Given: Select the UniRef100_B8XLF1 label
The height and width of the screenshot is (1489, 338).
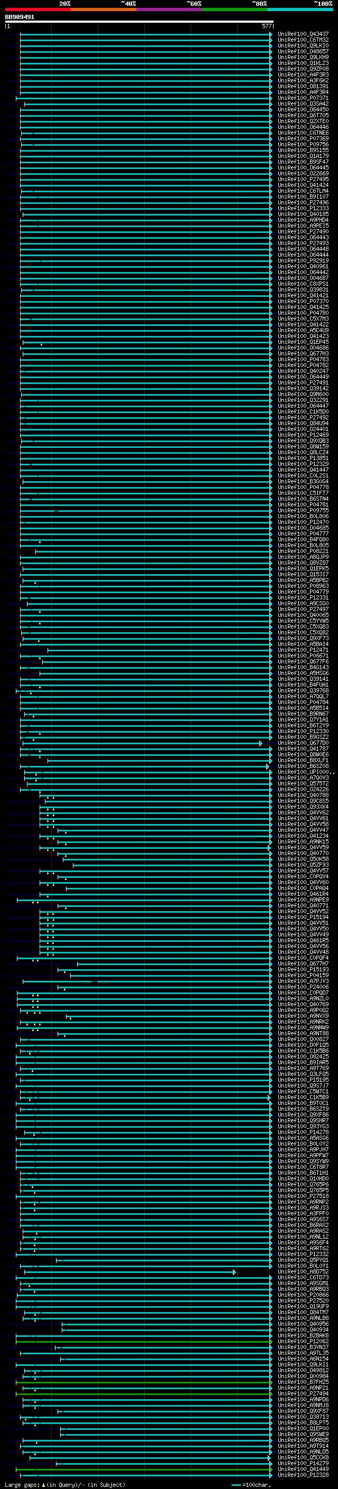Looking at the screenshot, I should pos(303,761).
